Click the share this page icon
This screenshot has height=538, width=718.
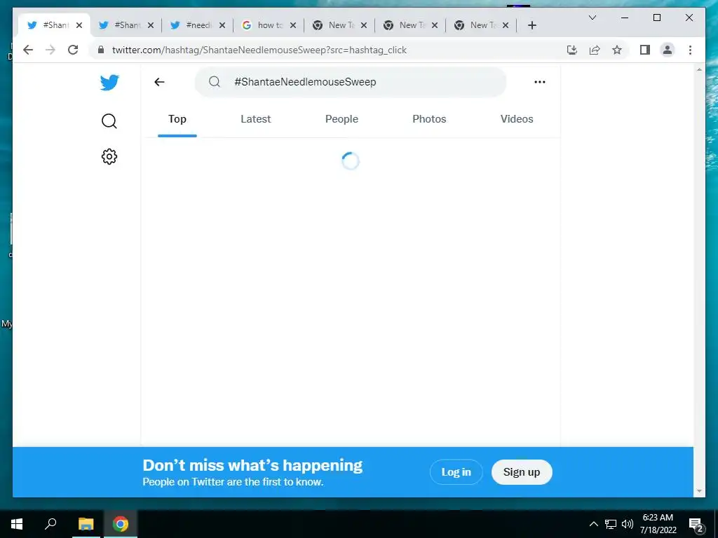pos(595,50)
